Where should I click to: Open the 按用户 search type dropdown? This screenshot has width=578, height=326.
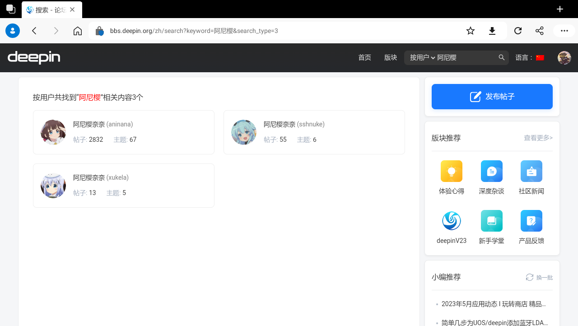click(420, 57)
